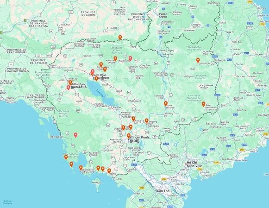Click the Siem Reap city label
The width and height of the screenshot is (269, 208).
click(101, 76)
